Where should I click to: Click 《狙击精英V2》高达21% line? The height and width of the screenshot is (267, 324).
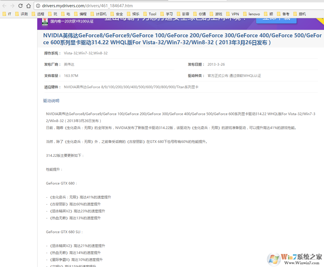(x=75, y=246)
